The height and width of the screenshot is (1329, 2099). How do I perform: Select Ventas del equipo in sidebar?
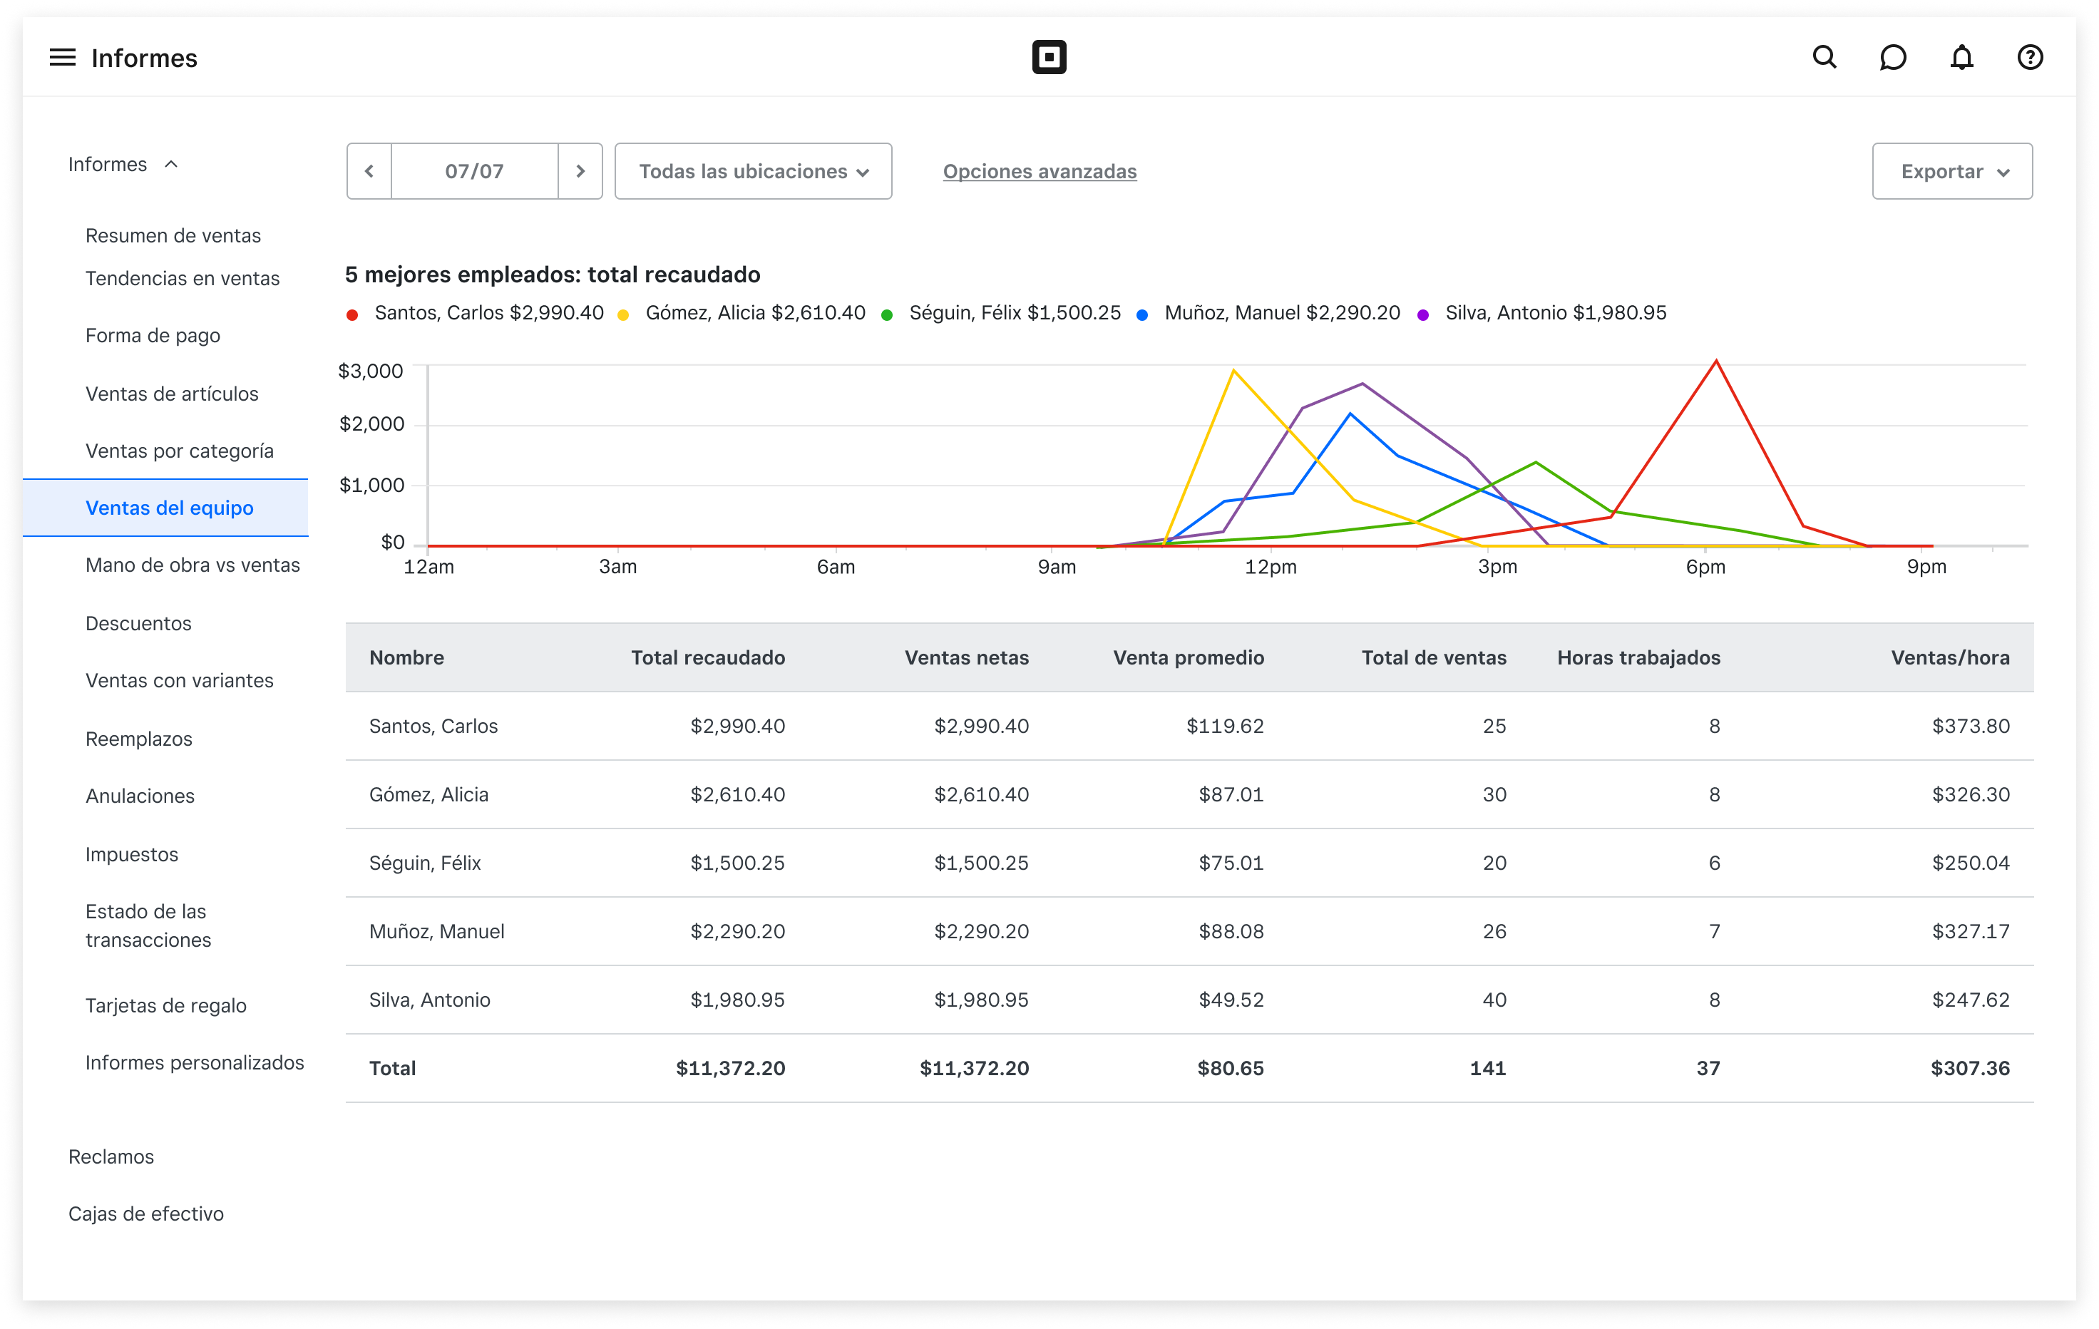coord(165,507)
